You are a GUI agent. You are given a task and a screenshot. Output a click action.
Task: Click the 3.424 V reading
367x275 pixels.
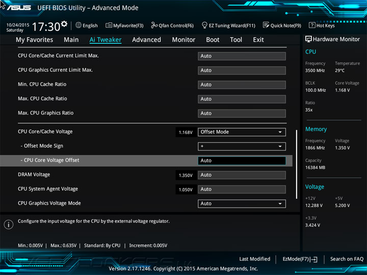click(312, 225)
